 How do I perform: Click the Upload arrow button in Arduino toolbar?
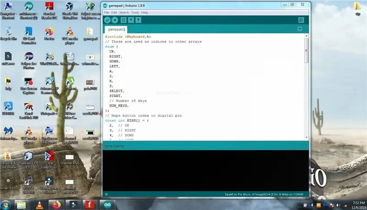coord(115,20)
